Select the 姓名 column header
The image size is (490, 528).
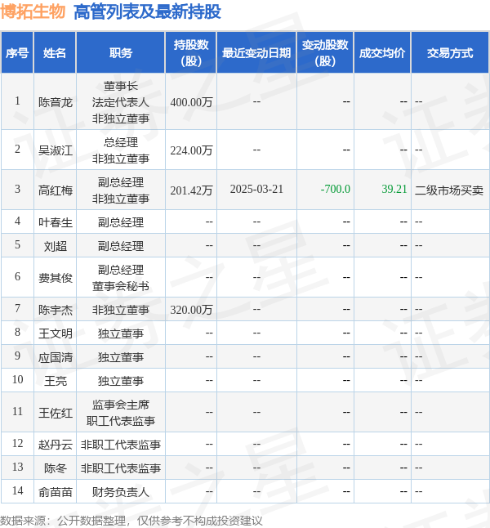point(55,53)
